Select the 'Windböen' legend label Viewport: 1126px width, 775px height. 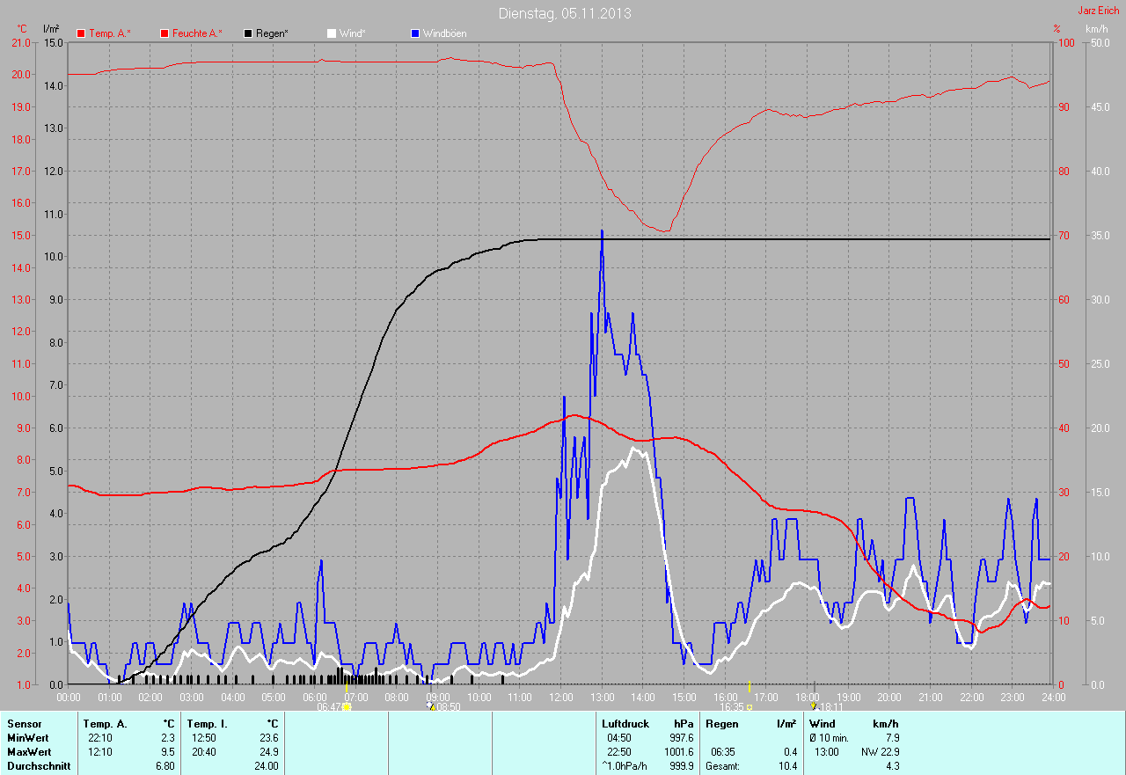[445, 33]
